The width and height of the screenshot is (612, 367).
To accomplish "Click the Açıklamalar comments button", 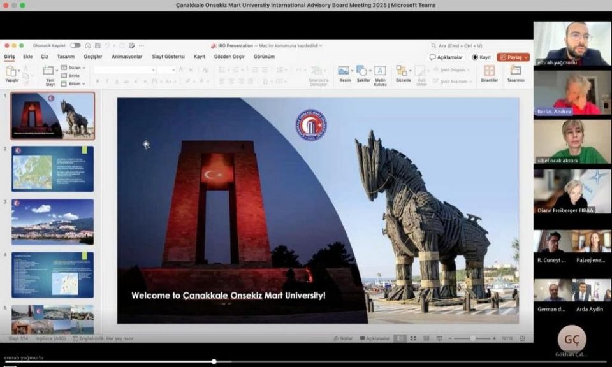I will tap(446, 57).
